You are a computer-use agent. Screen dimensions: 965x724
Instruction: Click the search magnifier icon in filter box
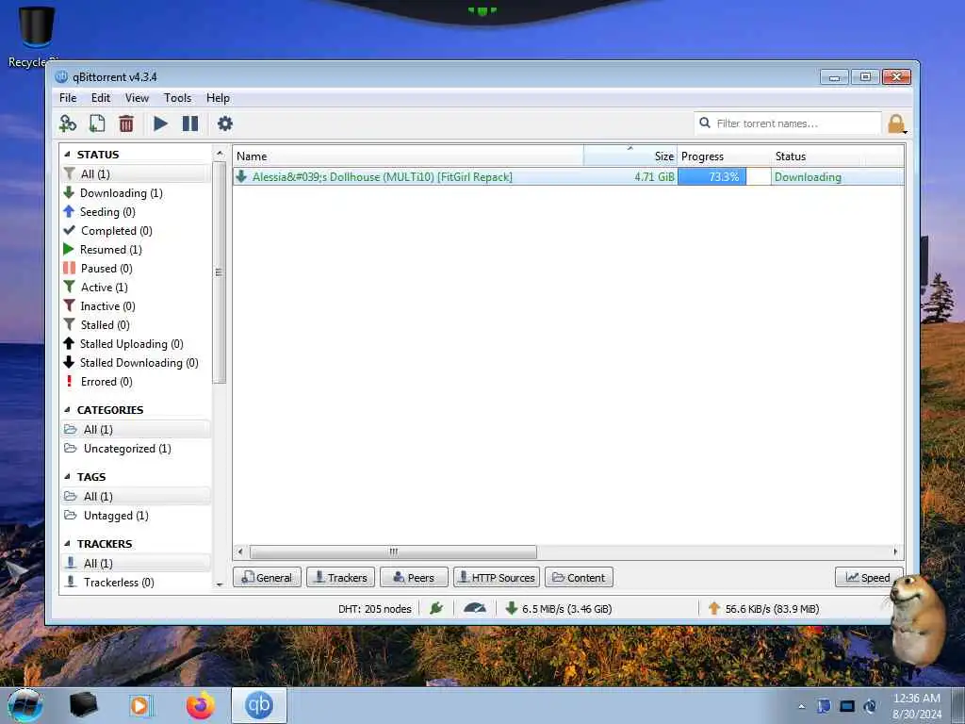[705, 123]
